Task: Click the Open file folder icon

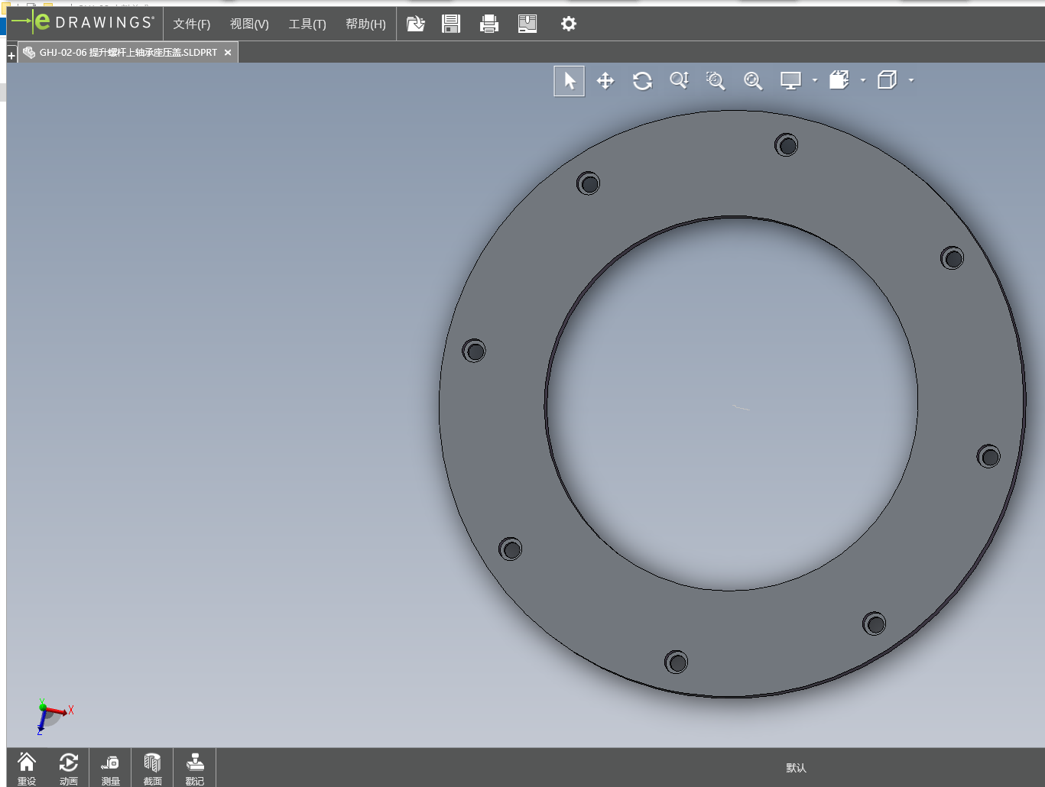Action: [415, 24]
